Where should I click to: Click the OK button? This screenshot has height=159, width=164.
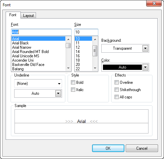(x=108, y=148)
